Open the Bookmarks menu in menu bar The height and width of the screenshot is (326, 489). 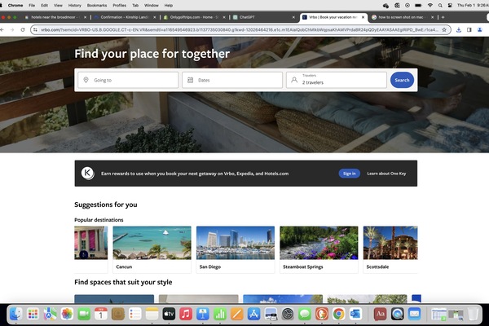(x=97, y=5)
